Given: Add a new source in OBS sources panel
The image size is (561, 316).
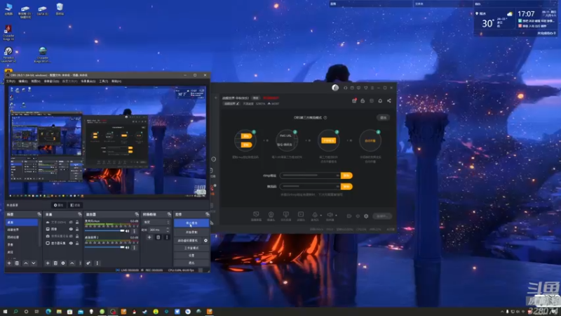Looking at the screenshot, I should click(x=48, y=263).
